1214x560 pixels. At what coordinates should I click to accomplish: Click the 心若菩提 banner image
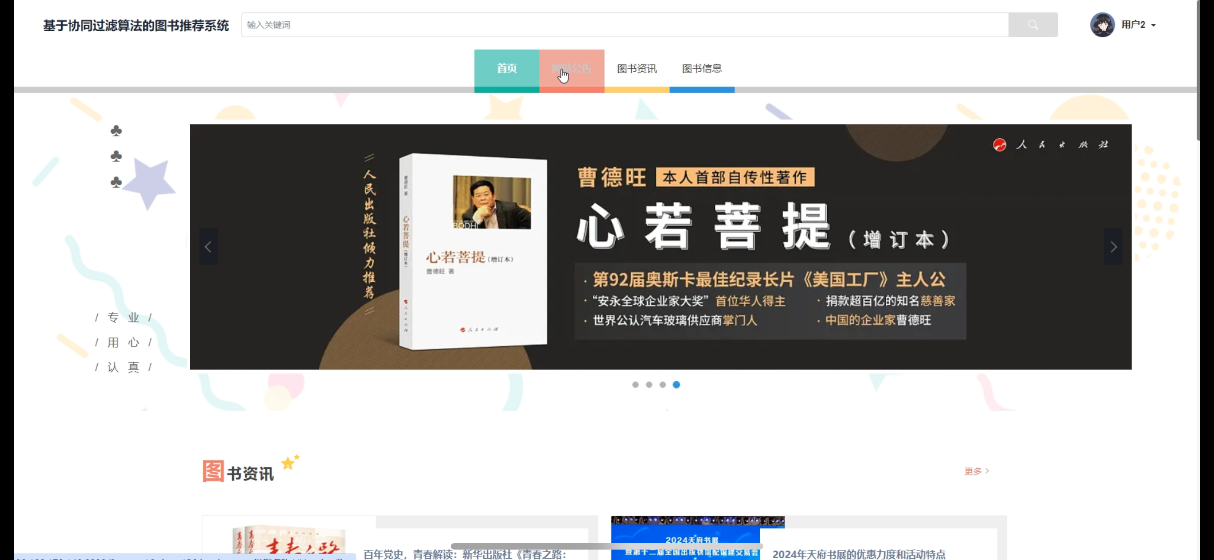tap(660, 247)
